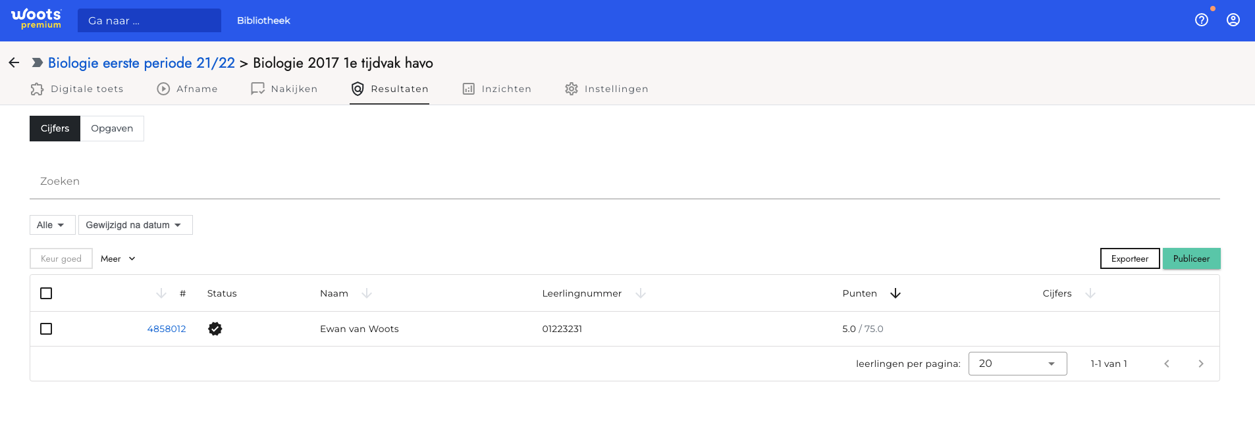
Task: Click the student name Ewan van Woots
Action: point(360,329)
